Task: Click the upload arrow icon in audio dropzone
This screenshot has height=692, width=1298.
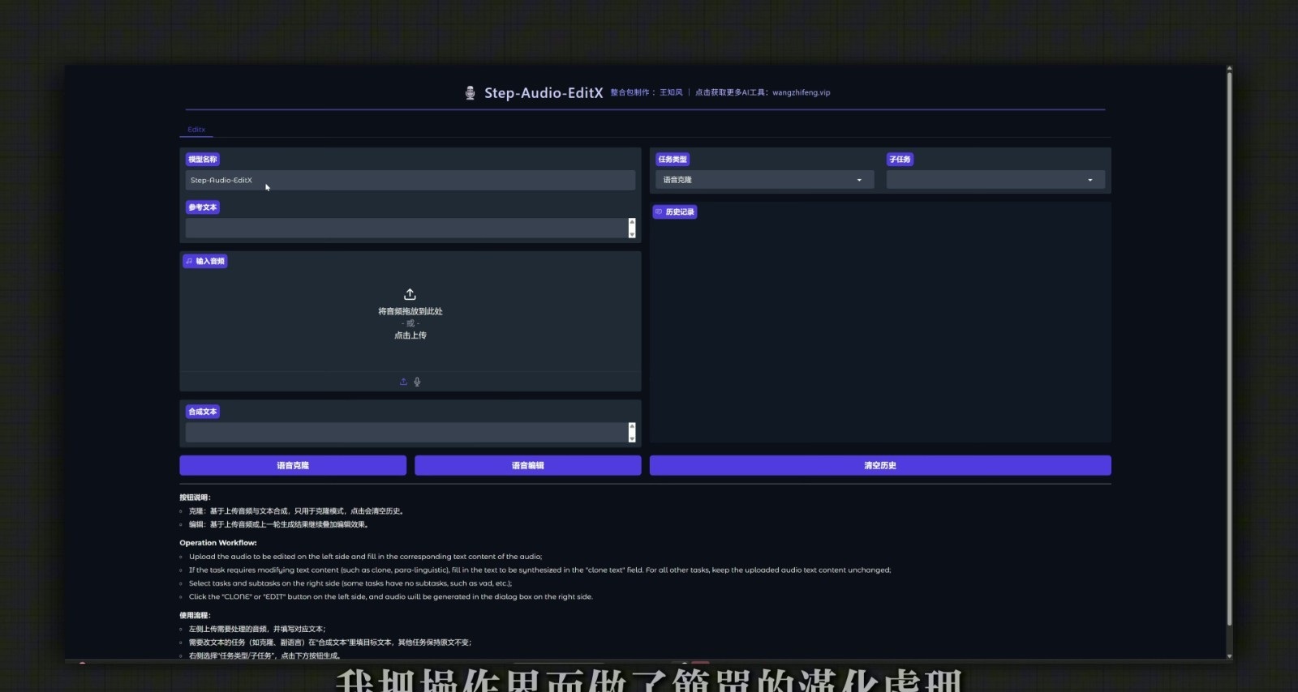Action: (410, 294)
